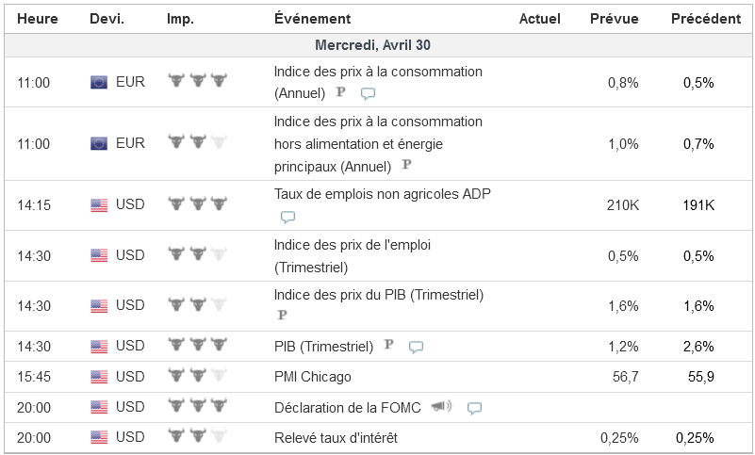Click the Imp. column header
The image size is (755, 455).
[x=181, y=19]
